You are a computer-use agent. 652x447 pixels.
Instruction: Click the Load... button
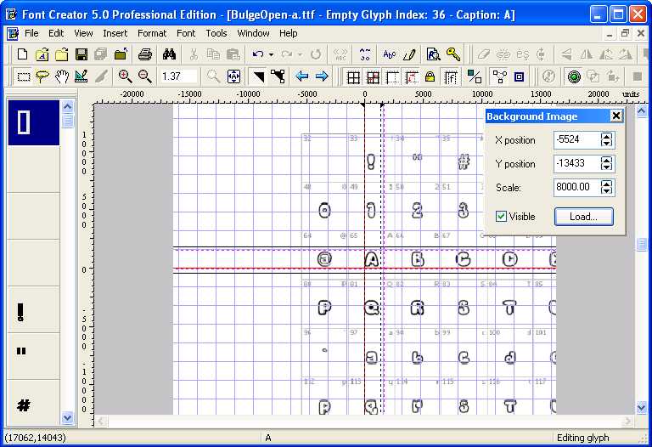[583, 217]
